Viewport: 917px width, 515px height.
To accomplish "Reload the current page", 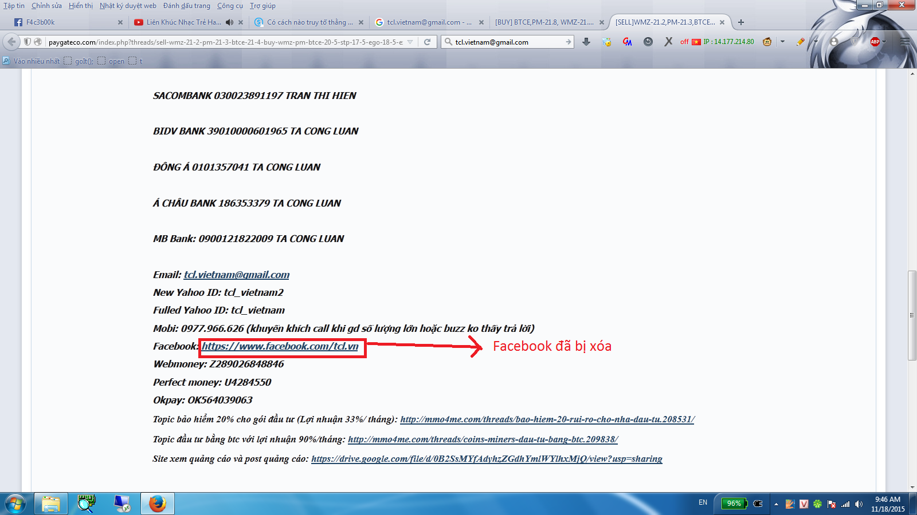I will point(427,42).
